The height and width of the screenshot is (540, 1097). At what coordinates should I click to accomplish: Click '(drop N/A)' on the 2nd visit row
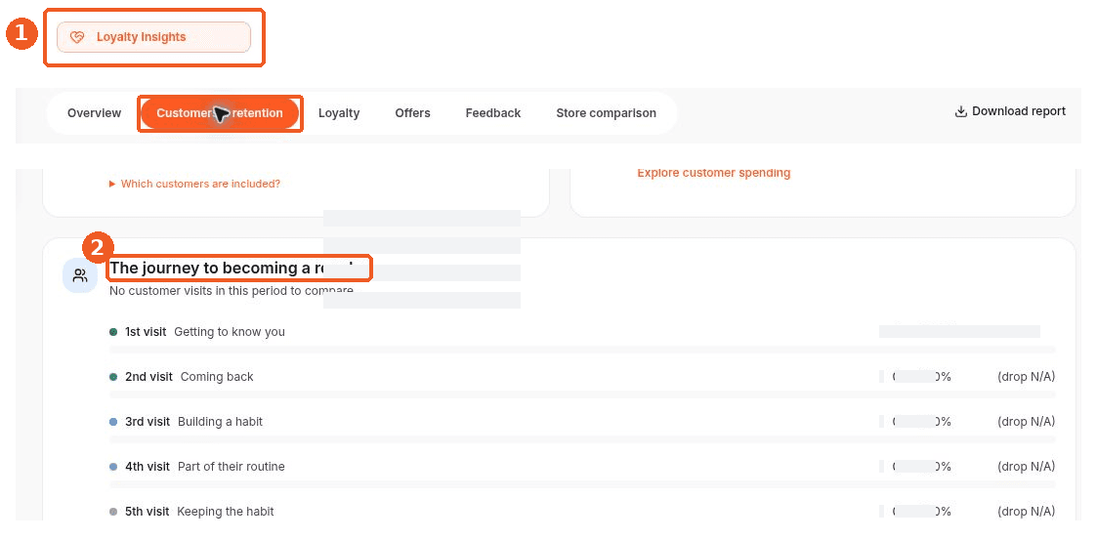click(x=1026, y=377)
